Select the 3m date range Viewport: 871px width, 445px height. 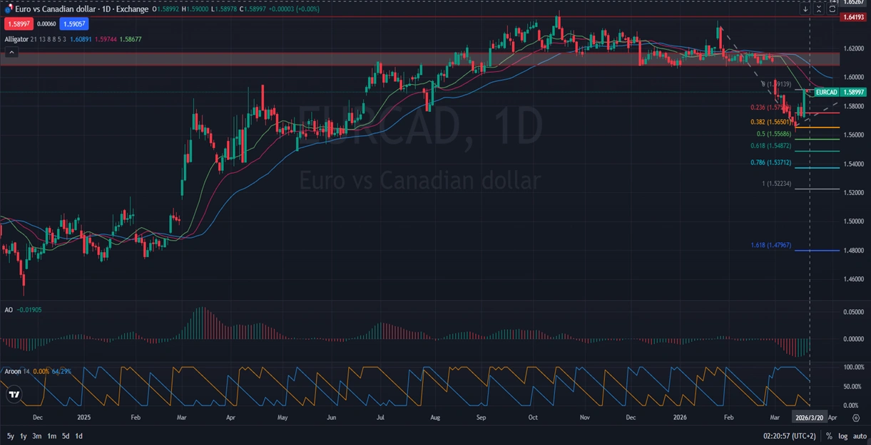(36, 436)
